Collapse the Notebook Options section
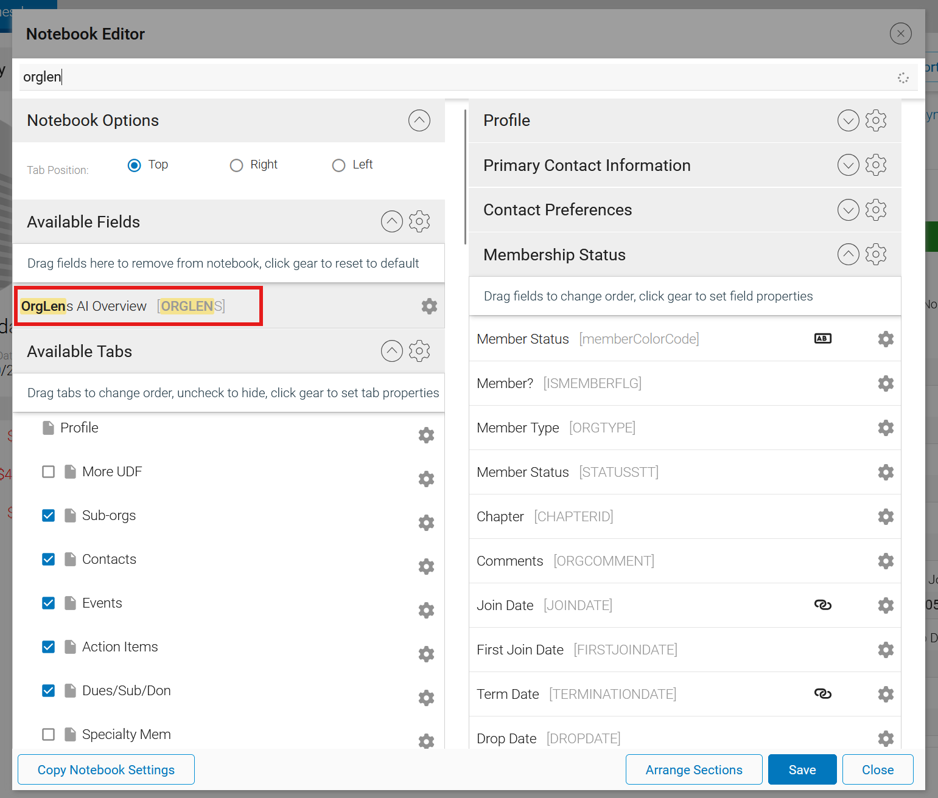 click(419, 120)
